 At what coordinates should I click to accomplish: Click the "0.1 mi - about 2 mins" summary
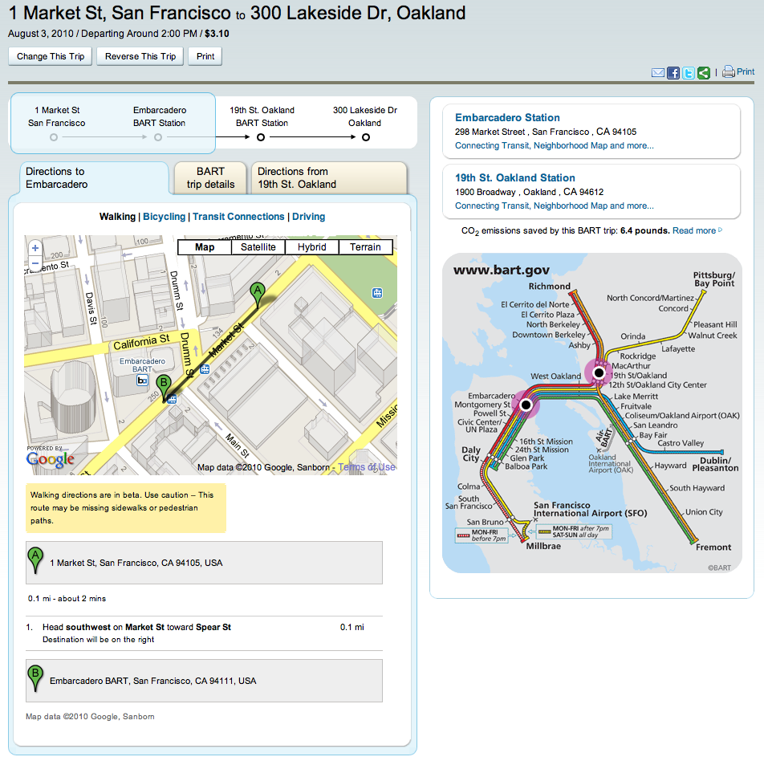(x=67, y=599)
